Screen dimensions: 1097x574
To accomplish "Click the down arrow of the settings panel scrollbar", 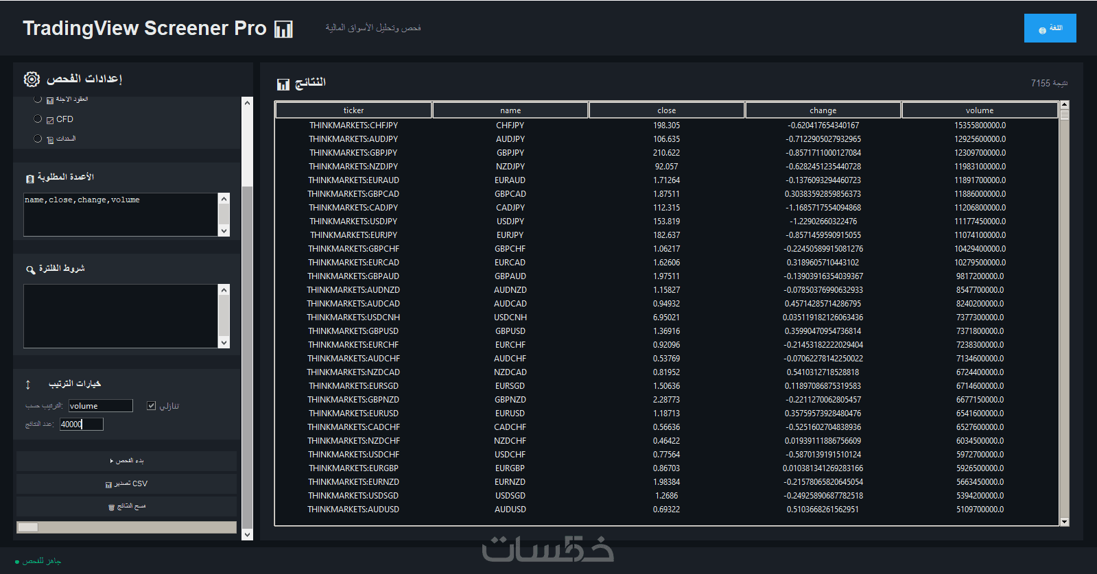I will coord(248,535).
